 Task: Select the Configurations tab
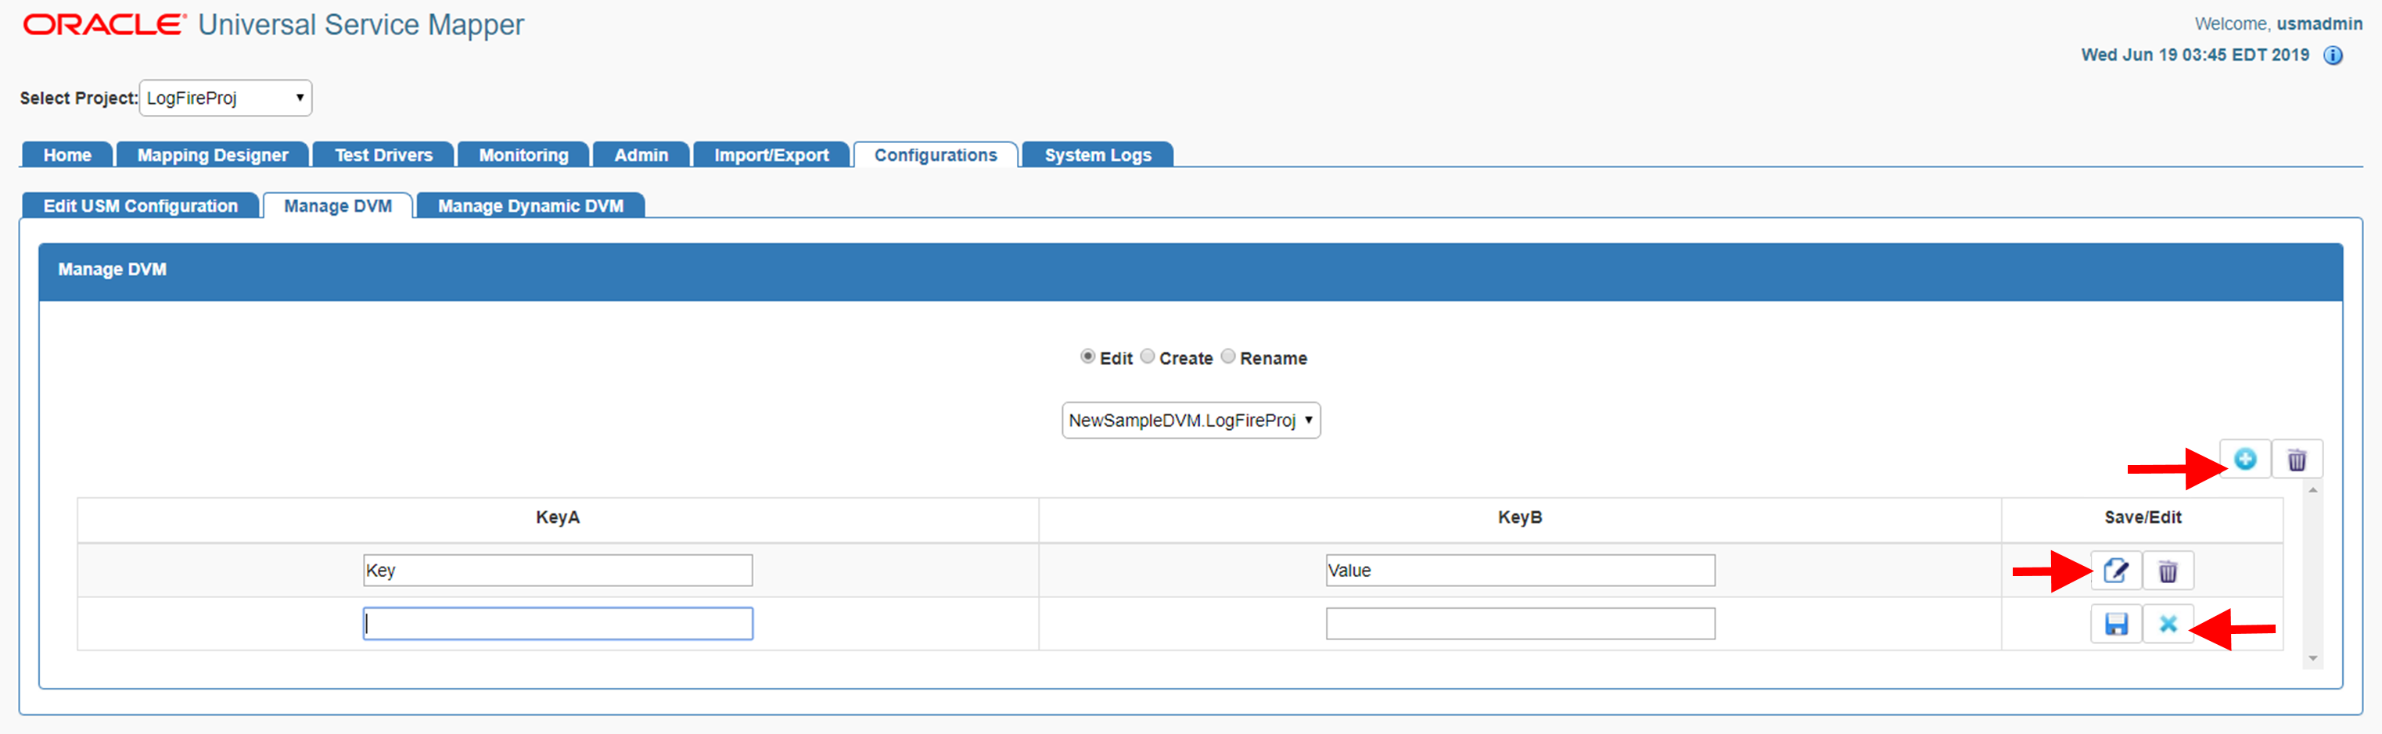tap(936, 156)
